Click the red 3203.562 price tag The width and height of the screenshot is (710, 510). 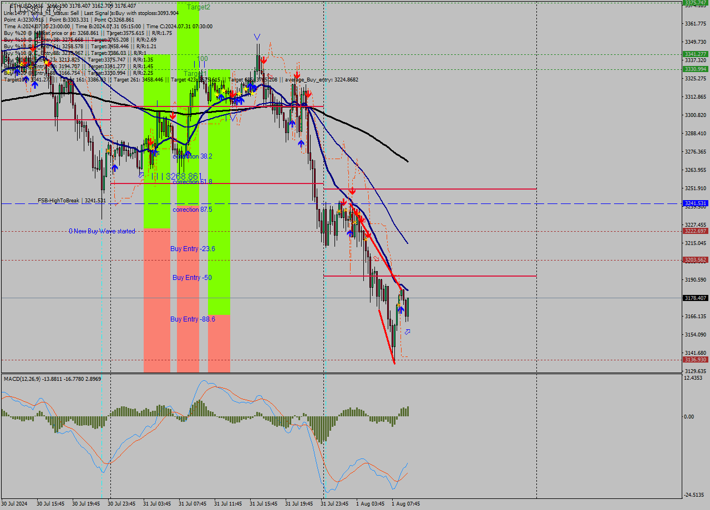pyautogui.click(x=696, y=259)
